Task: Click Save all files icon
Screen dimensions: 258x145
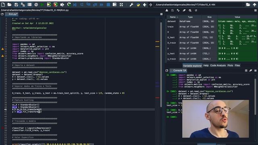Action: coord(23,4)
